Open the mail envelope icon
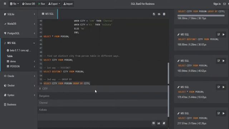This screenshot has width=229, height=129. pyautogui.click(x=224, y=4)
